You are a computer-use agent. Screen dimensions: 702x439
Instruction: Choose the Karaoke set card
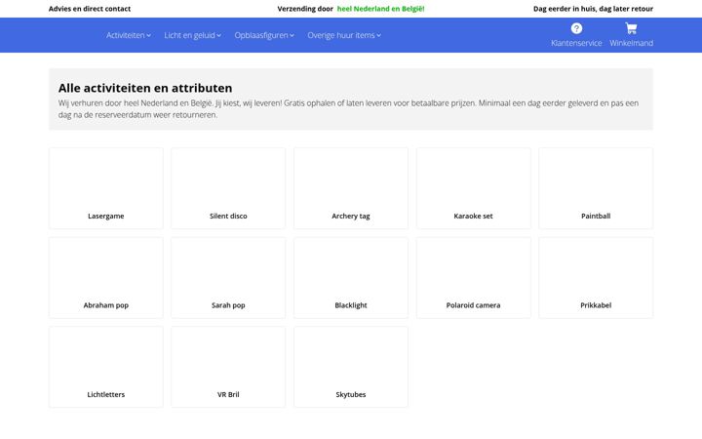tap(473, 188)
